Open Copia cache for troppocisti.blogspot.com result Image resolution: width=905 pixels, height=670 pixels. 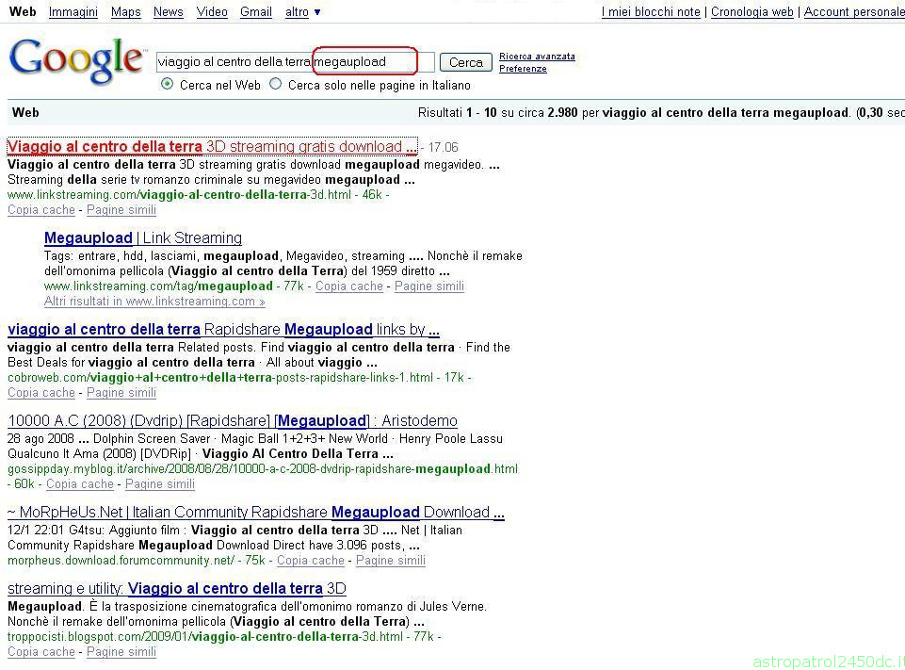(41, 652)
